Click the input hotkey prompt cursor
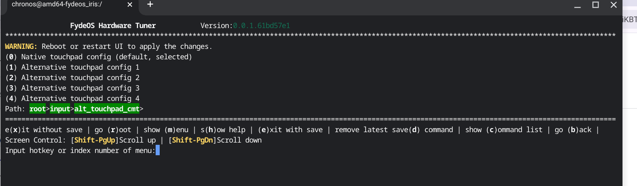 coord(157,151)
